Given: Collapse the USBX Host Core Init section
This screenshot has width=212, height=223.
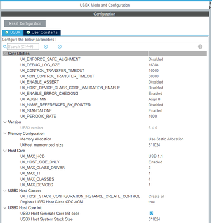Looking at the screenshot, I should [x=5, y=207].
